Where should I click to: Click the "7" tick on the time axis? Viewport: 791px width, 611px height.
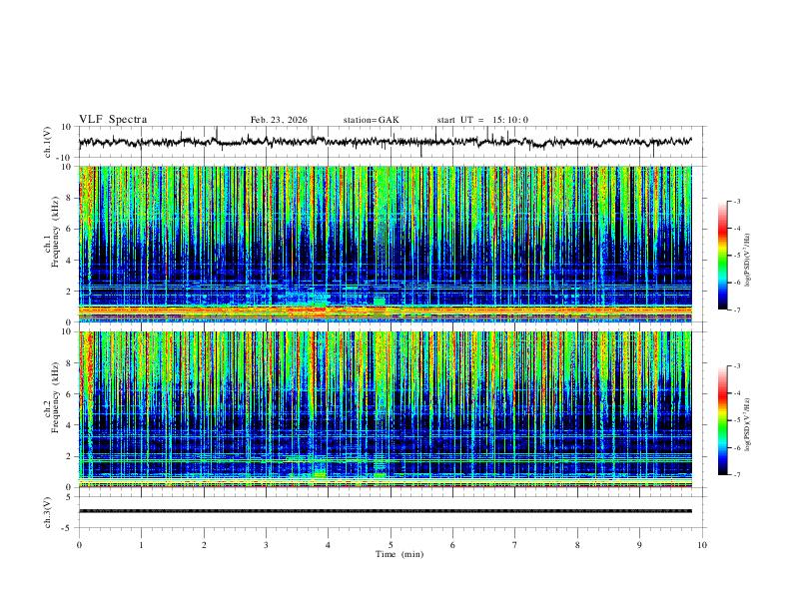point(515,545)
